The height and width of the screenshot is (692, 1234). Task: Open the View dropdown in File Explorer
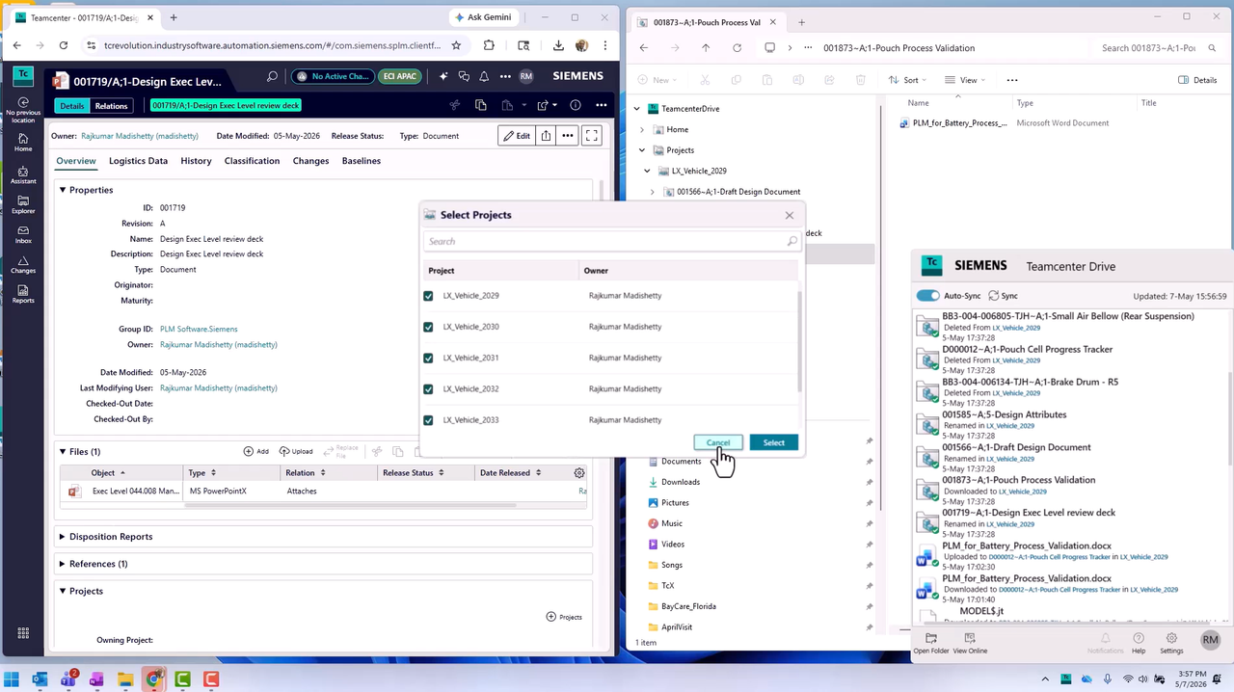click(964, 80)
